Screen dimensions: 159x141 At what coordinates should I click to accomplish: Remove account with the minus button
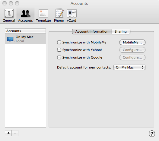(x=15, y=133)
